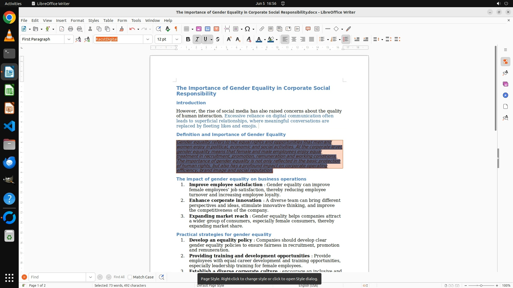This screenshot has height=288, width=513.
Task: Click the Insert Hyperlink icon
Action: click(x=262, y=29)
